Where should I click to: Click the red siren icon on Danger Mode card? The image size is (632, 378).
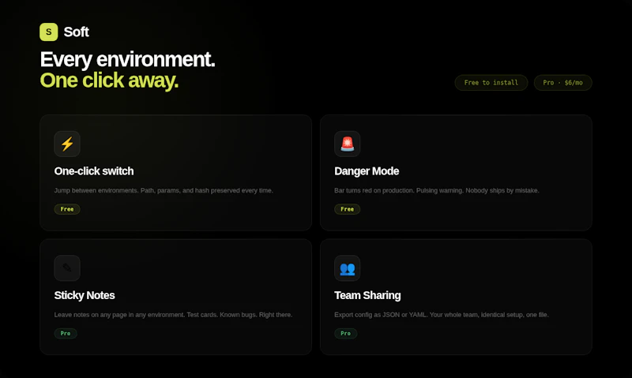347,144
